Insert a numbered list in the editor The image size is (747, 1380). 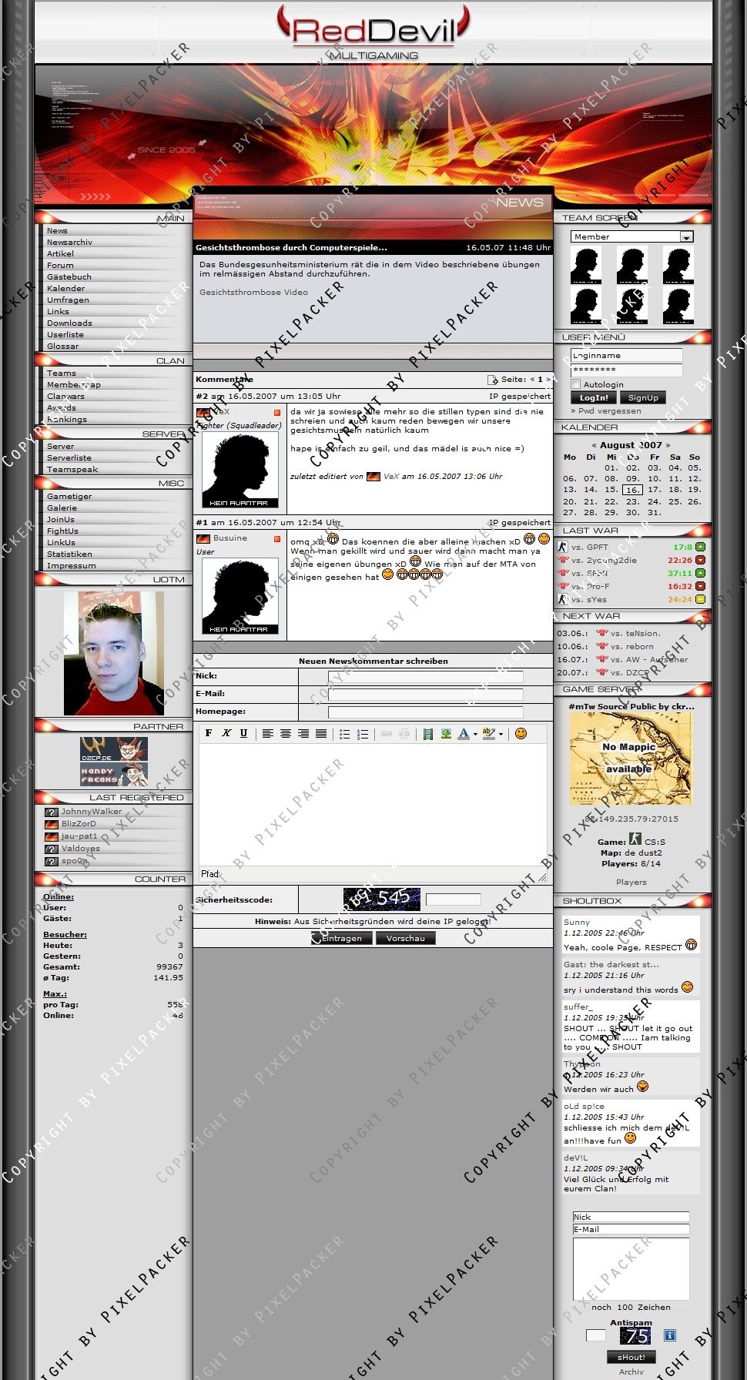(363, 734)
